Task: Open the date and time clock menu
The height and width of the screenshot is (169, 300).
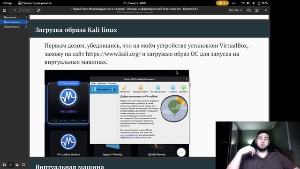Action: [x=135, y=3]
